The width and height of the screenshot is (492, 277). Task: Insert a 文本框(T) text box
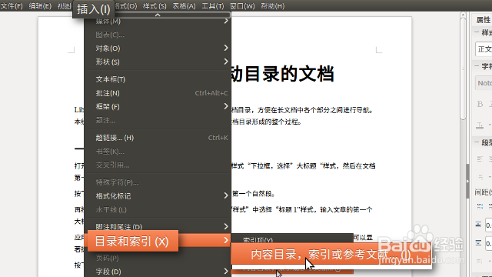tap(158, 79)
